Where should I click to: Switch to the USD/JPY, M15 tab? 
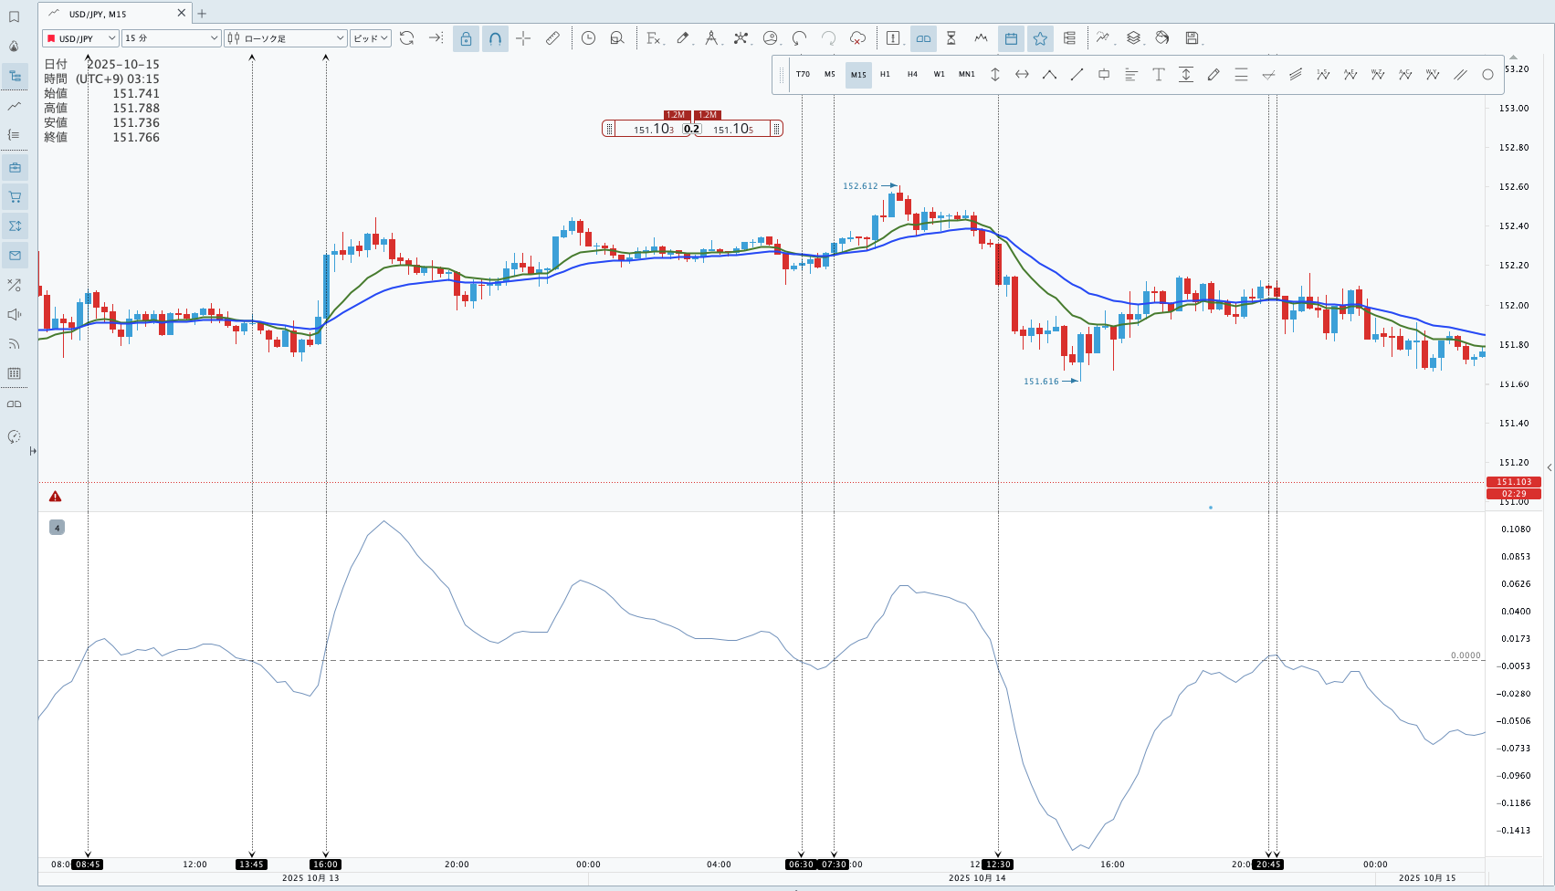[x=99, y=14]
